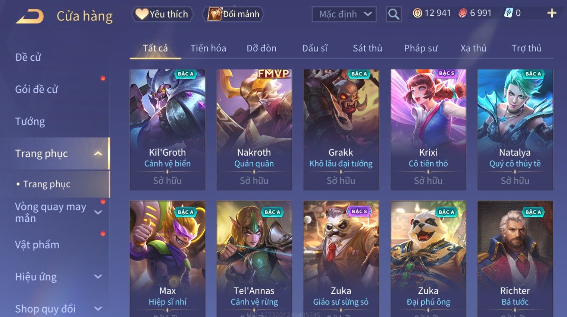Open the Krixi Cô tiên thỏ skin
Viewport: 567px width, 317px height.
coord(428,130)
